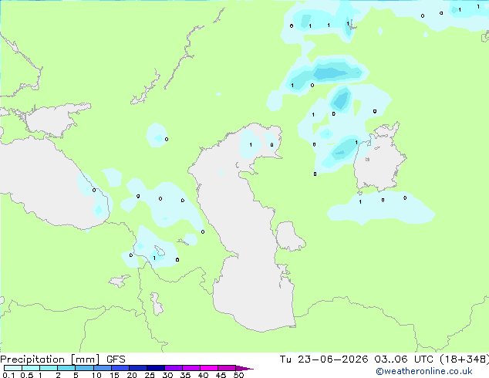
Task: Select the 15–20 mm legend swatch
Action: point(120,368)
